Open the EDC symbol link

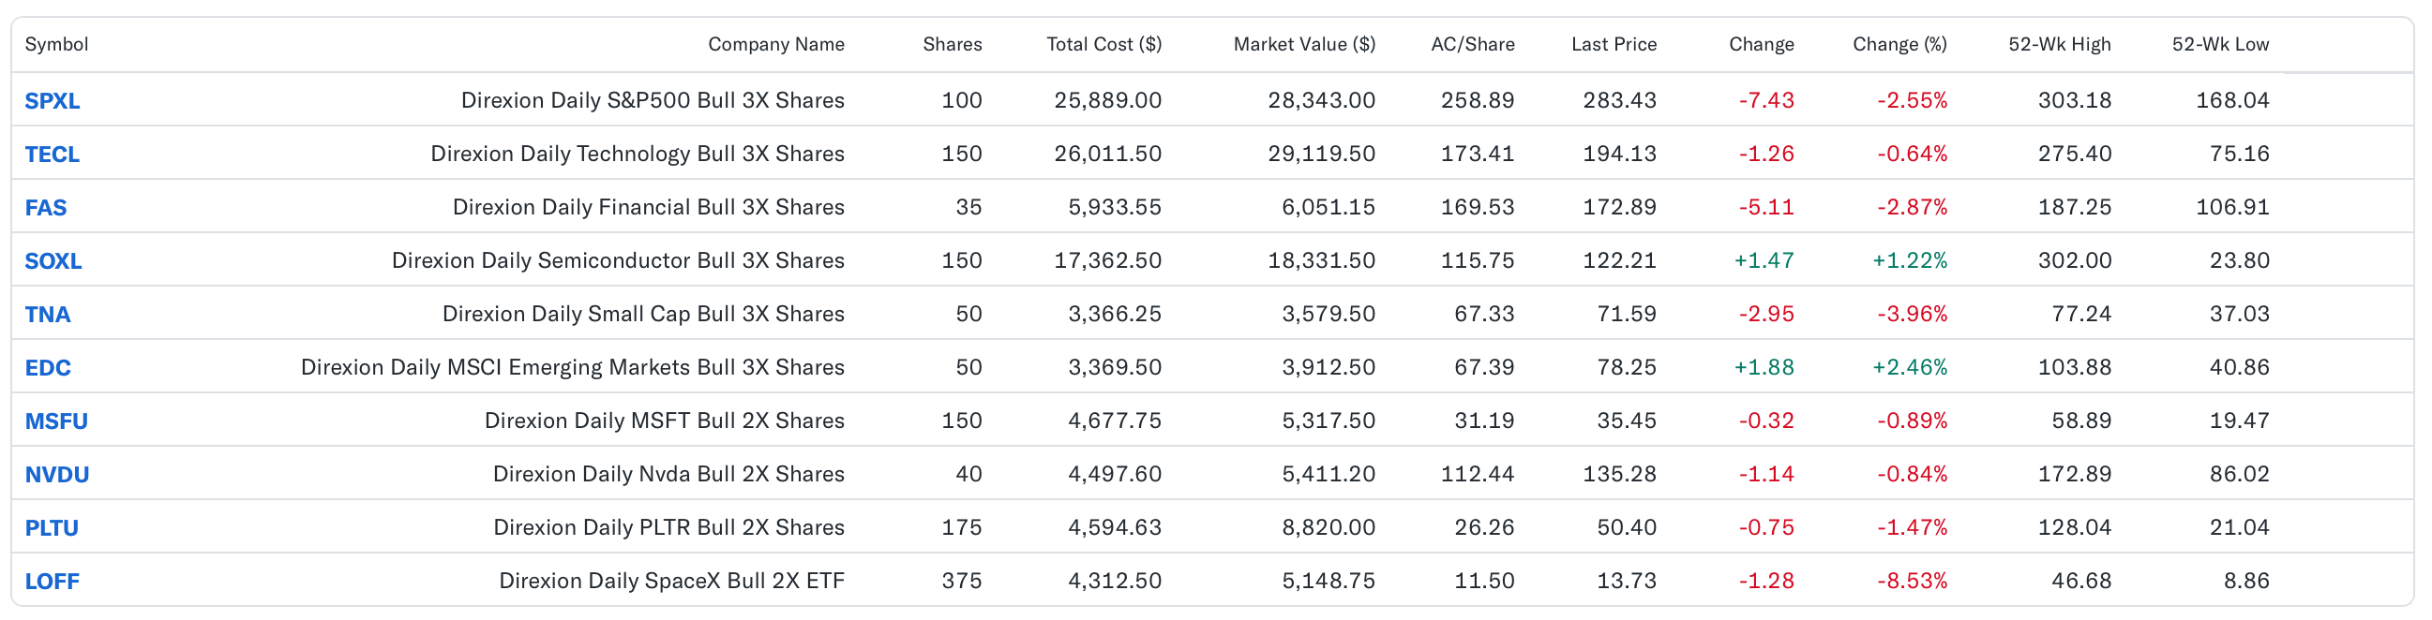pos(47,368)
